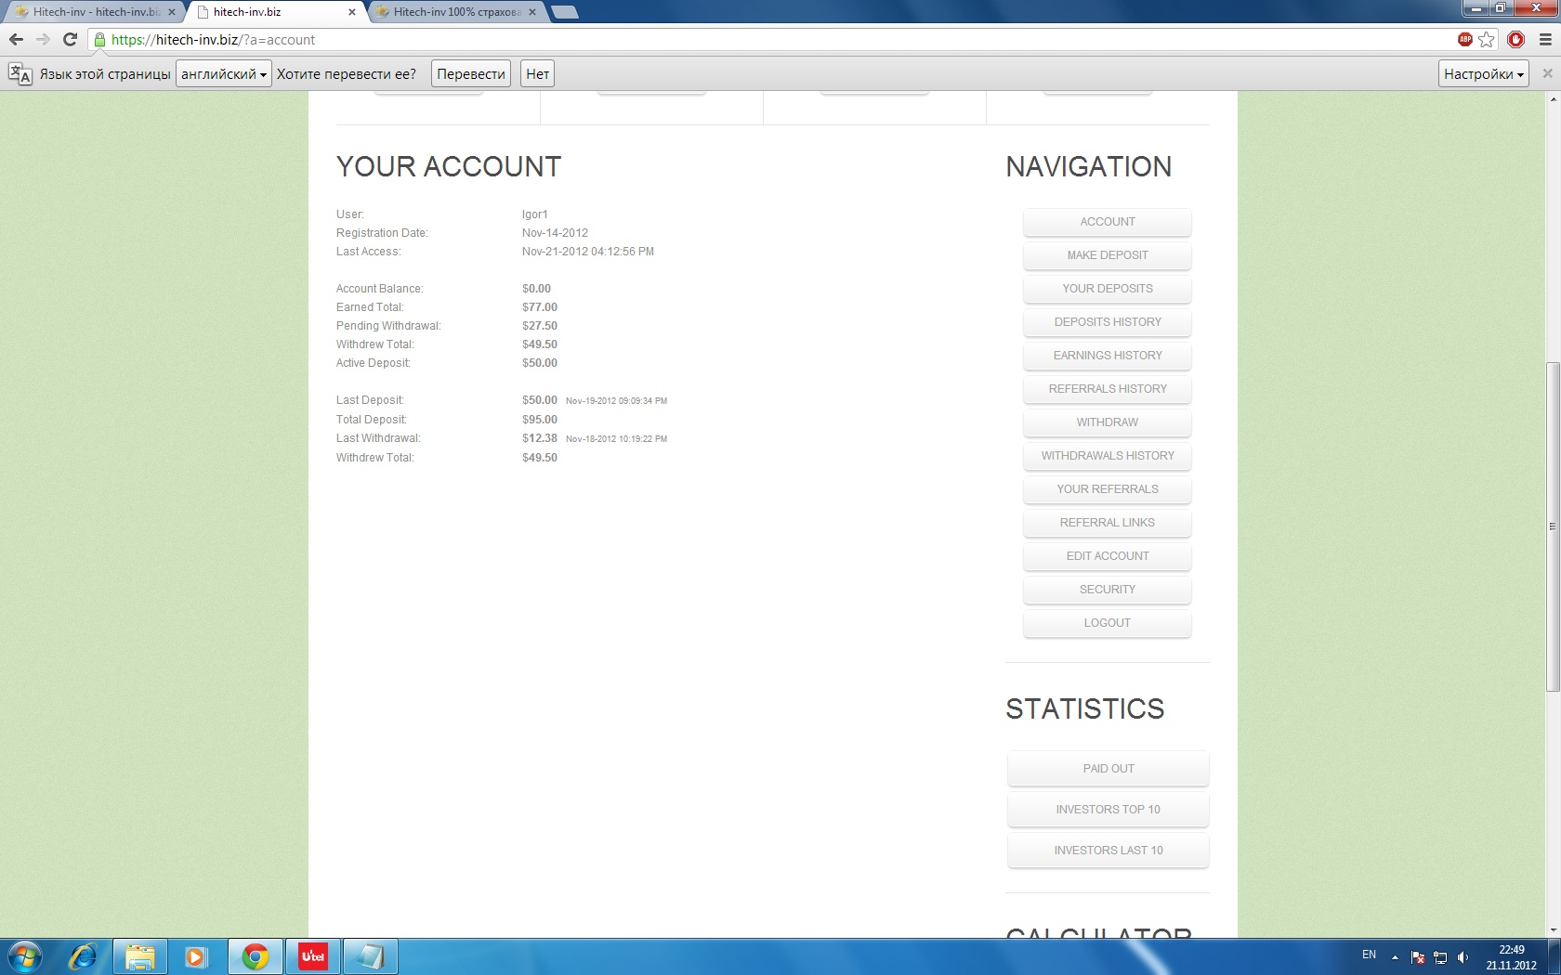
Task: Open the Chrome menu icon
Action: click(x=1545, y=39)
